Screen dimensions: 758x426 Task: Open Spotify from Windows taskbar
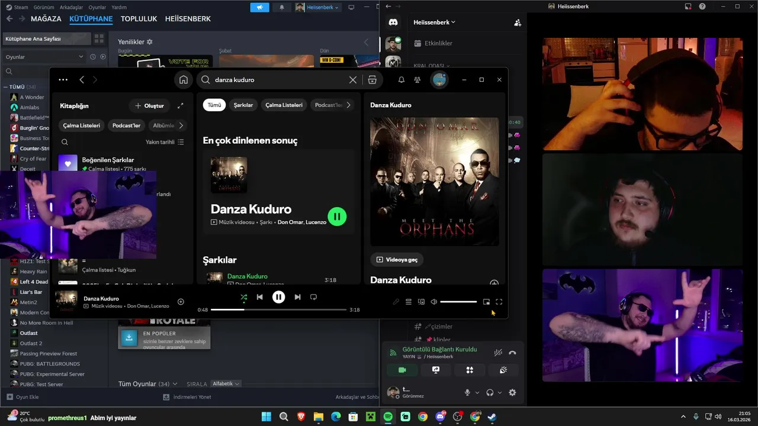pos(388,417)
